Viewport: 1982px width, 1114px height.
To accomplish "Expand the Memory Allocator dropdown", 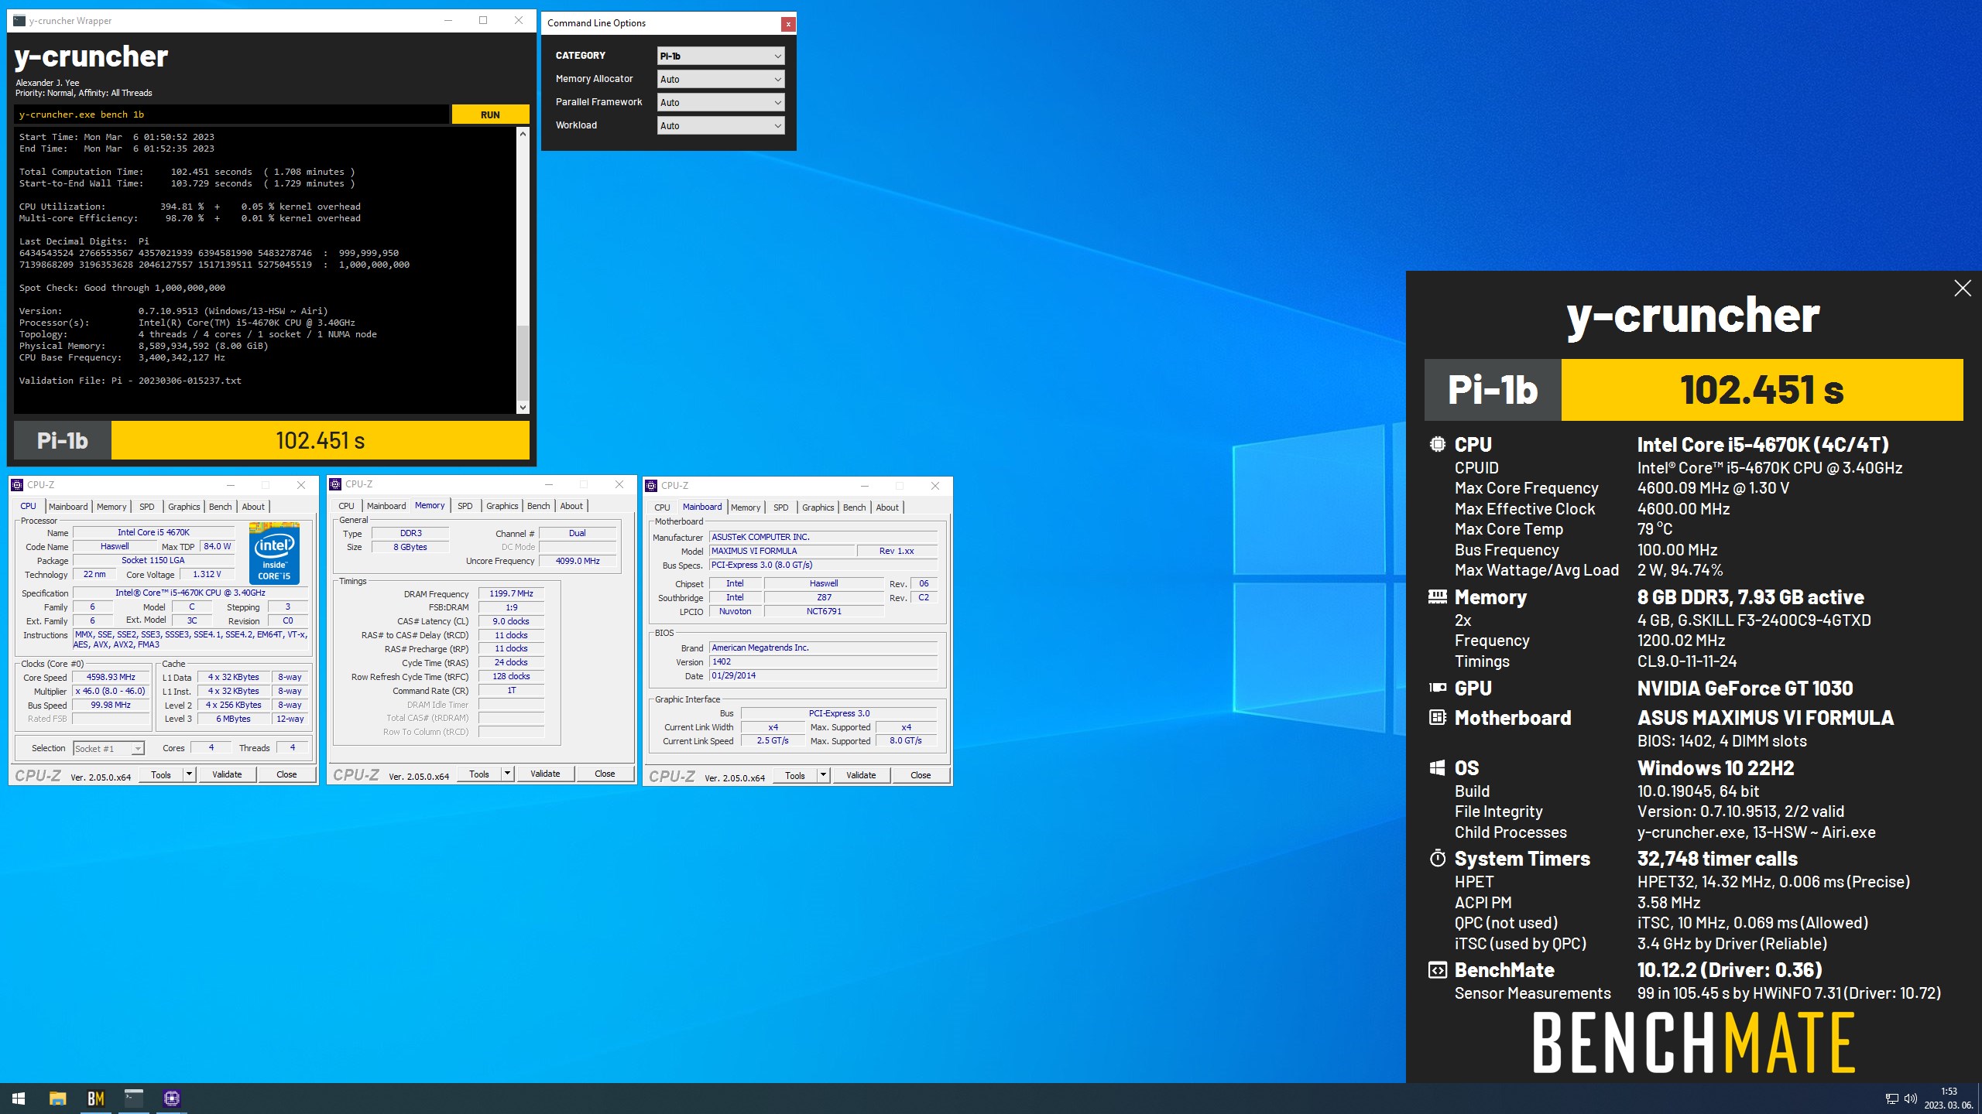I will pos(721,79).
